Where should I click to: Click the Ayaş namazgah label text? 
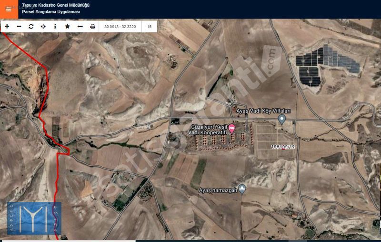(x=218, y=190)
